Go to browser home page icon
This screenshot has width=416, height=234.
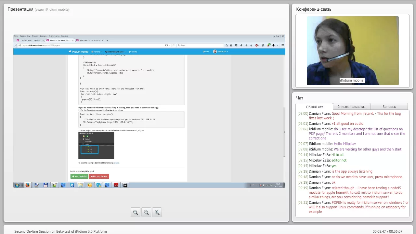(246, 45)
